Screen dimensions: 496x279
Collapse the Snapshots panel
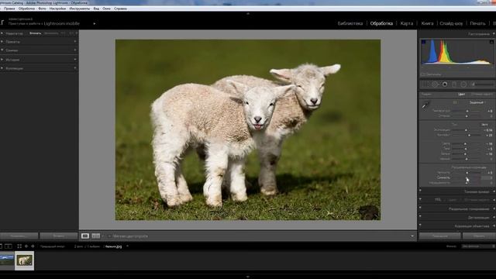[2, 50]
